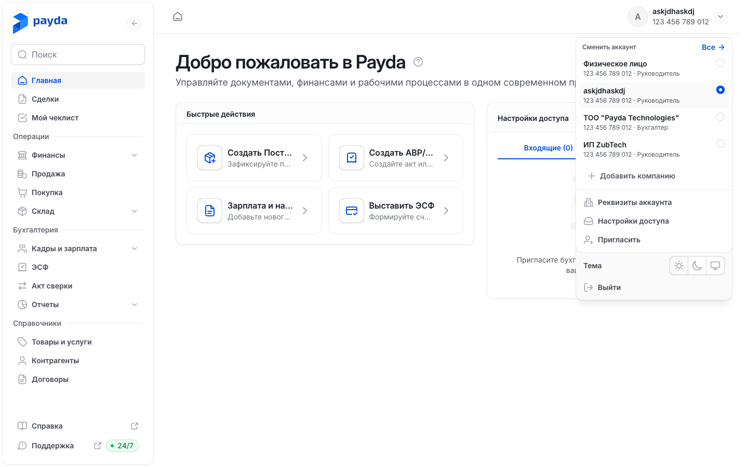The image size is (748, 467).
Task: Click the Акт сверки arrows icon
Action: (22, 286)
